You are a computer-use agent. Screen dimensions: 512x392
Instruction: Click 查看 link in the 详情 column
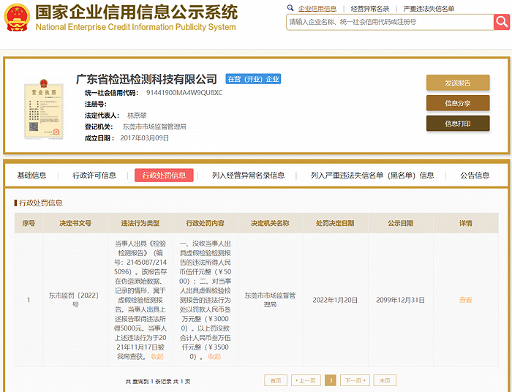coord(465,300)
